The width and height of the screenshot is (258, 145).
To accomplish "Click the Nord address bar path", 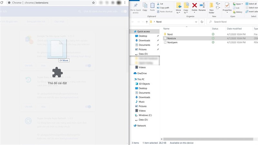I will (x=159, y=22).
